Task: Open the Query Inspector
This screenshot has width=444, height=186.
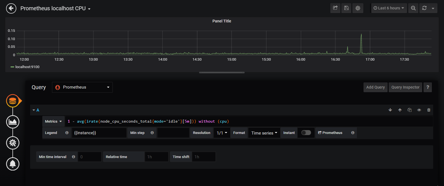Action: click(x=405, y=87)
